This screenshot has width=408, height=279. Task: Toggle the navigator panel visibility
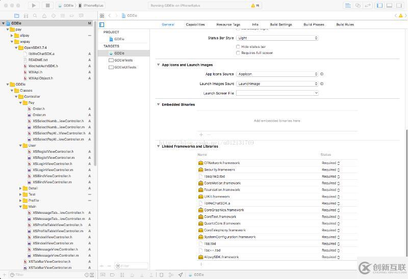(379, 6)
